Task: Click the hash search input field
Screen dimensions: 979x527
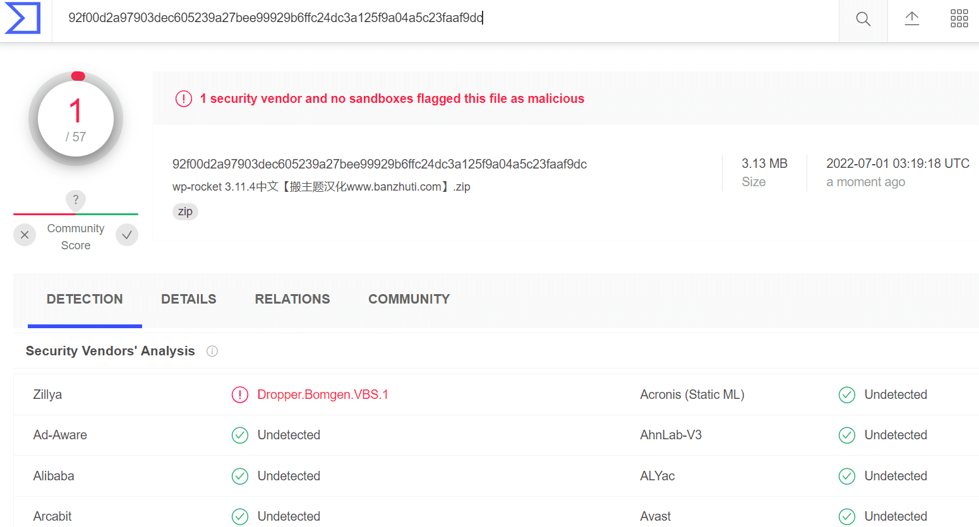Action: (445, 19)
